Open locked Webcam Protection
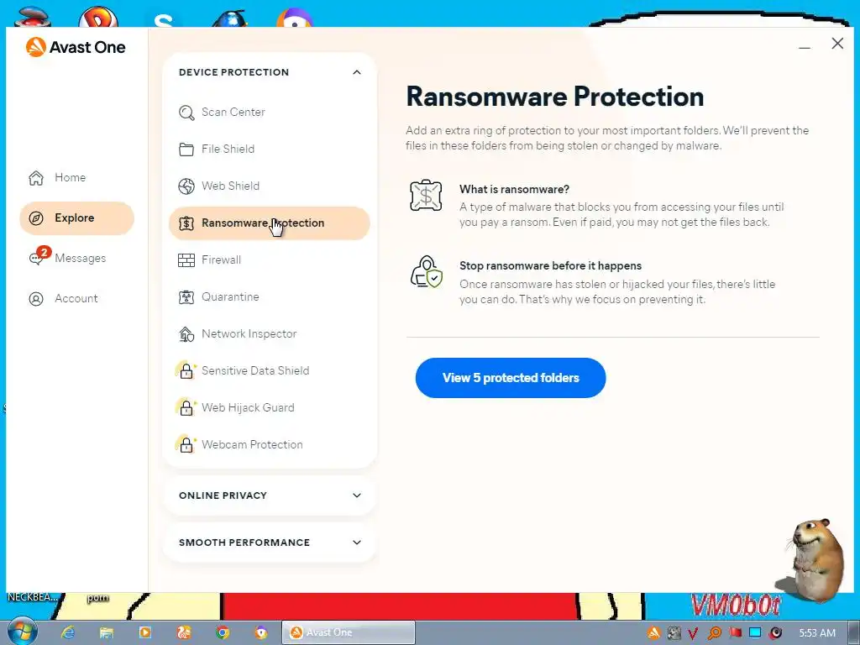 (270, 445)
